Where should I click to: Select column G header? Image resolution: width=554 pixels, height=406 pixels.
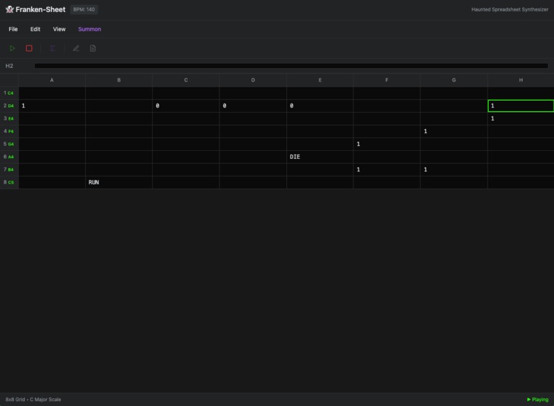point(454,80)
